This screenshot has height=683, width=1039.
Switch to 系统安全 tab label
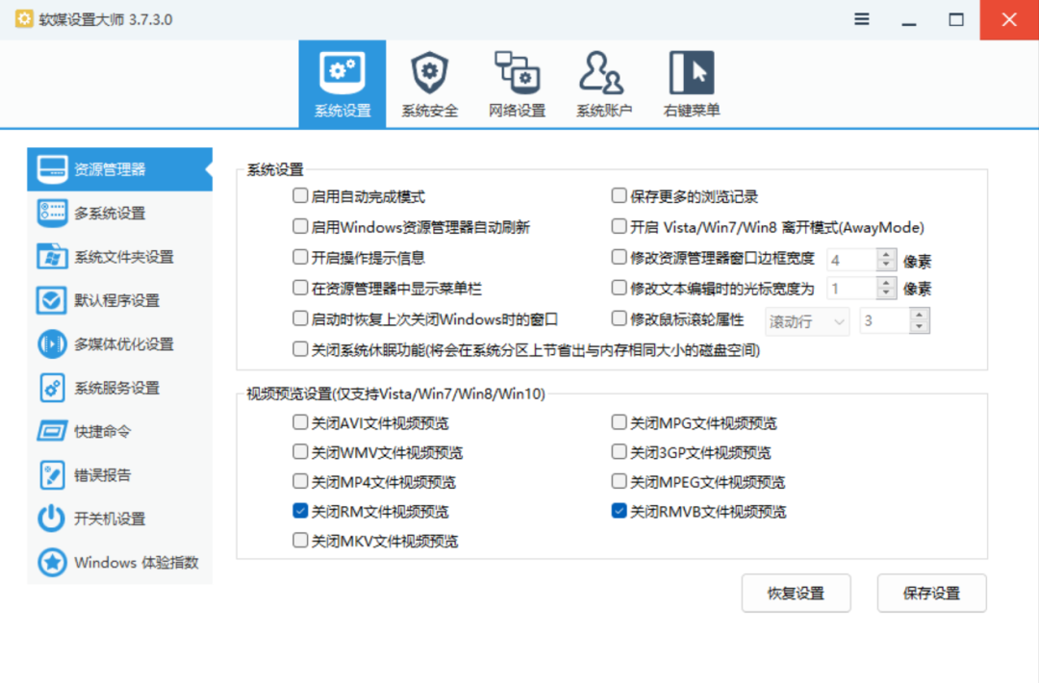(x=429, y=111)
